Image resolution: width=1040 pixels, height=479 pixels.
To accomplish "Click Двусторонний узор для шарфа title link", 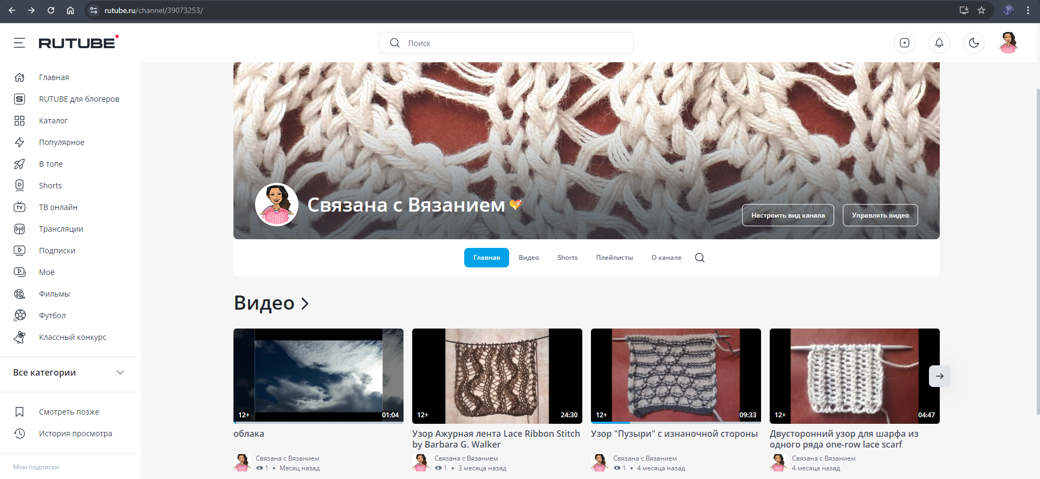I will click(x=844, y=439).
